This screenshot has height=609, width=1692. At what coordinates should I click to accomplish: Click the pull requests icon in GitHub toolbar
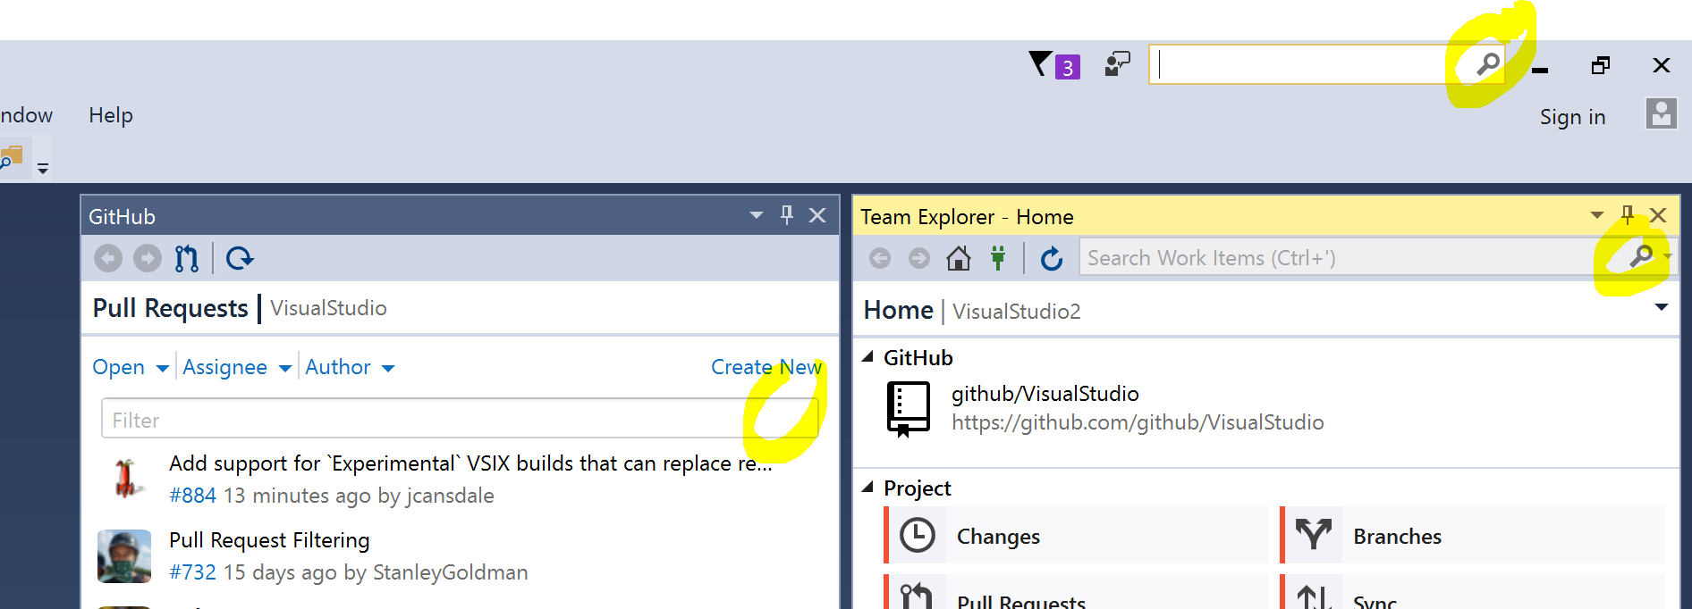coord(187,258)
